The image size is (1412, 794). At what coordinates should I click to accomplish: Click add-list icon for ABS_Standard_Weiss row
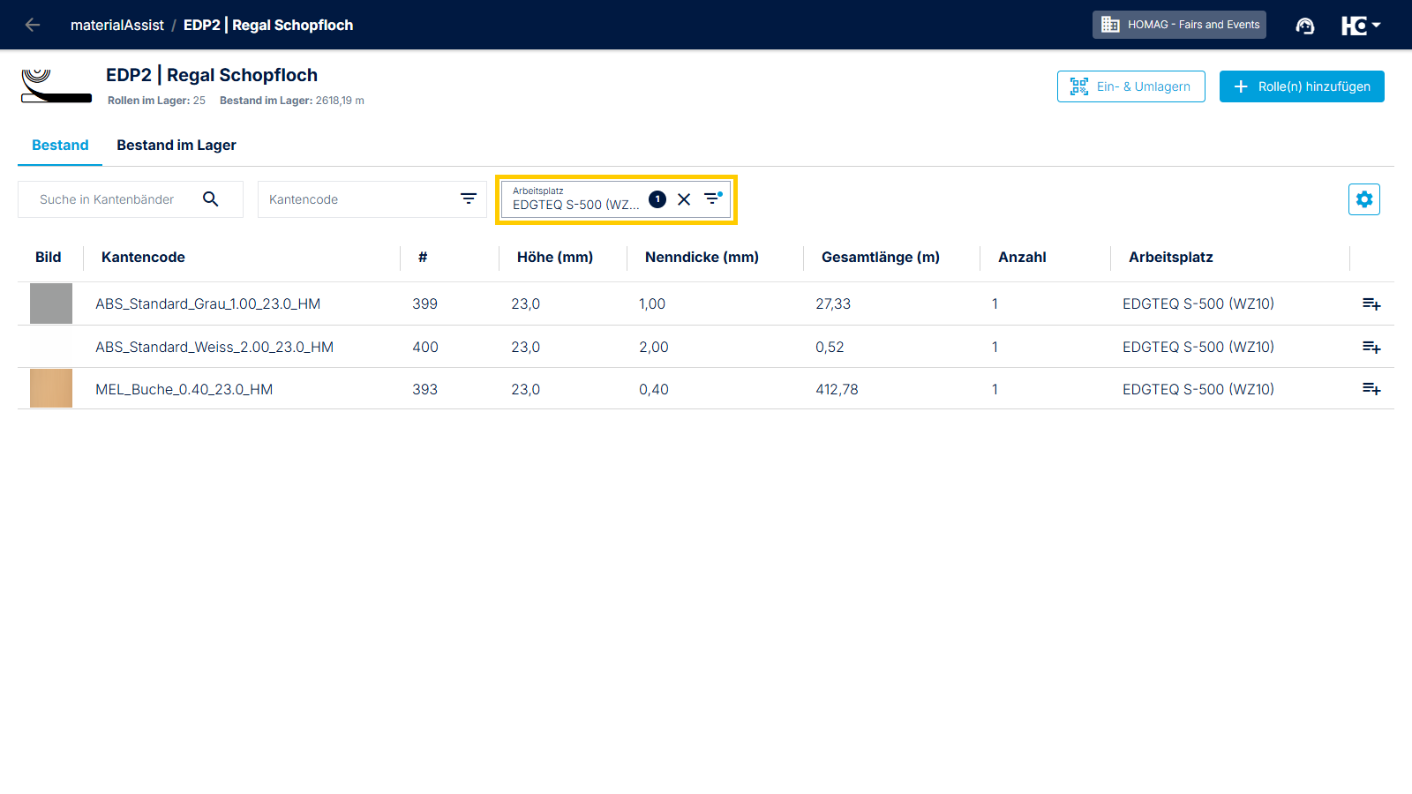click(1371, 347)
